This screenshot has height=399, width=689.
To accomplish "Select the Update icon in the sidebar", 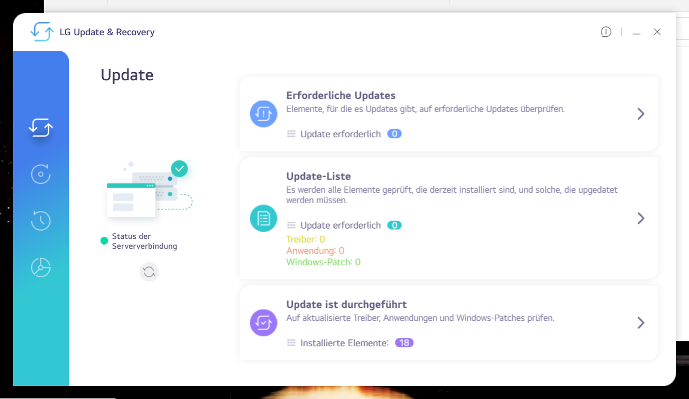I will click(41, 127).
